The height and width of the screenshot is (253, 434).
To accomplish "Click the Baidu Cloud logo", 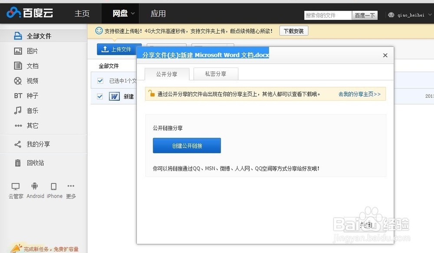I will coord(30,13).
